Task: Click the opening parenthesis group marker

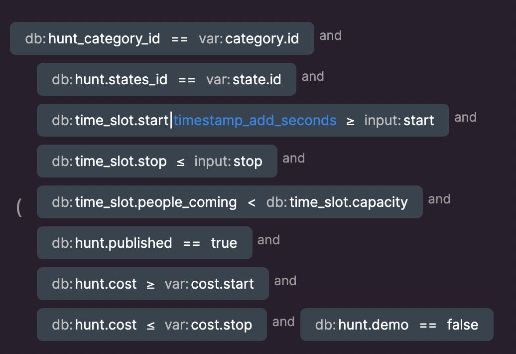Action: (x=19, y=206)
